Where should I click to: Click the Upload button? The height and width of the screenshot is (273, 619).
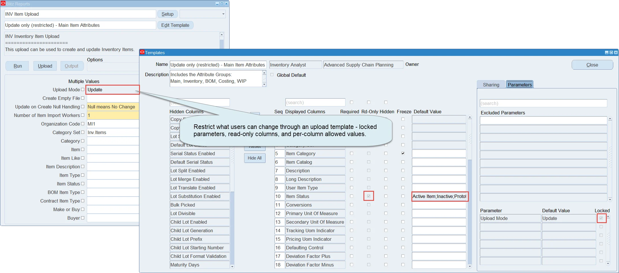click(45, 66)
